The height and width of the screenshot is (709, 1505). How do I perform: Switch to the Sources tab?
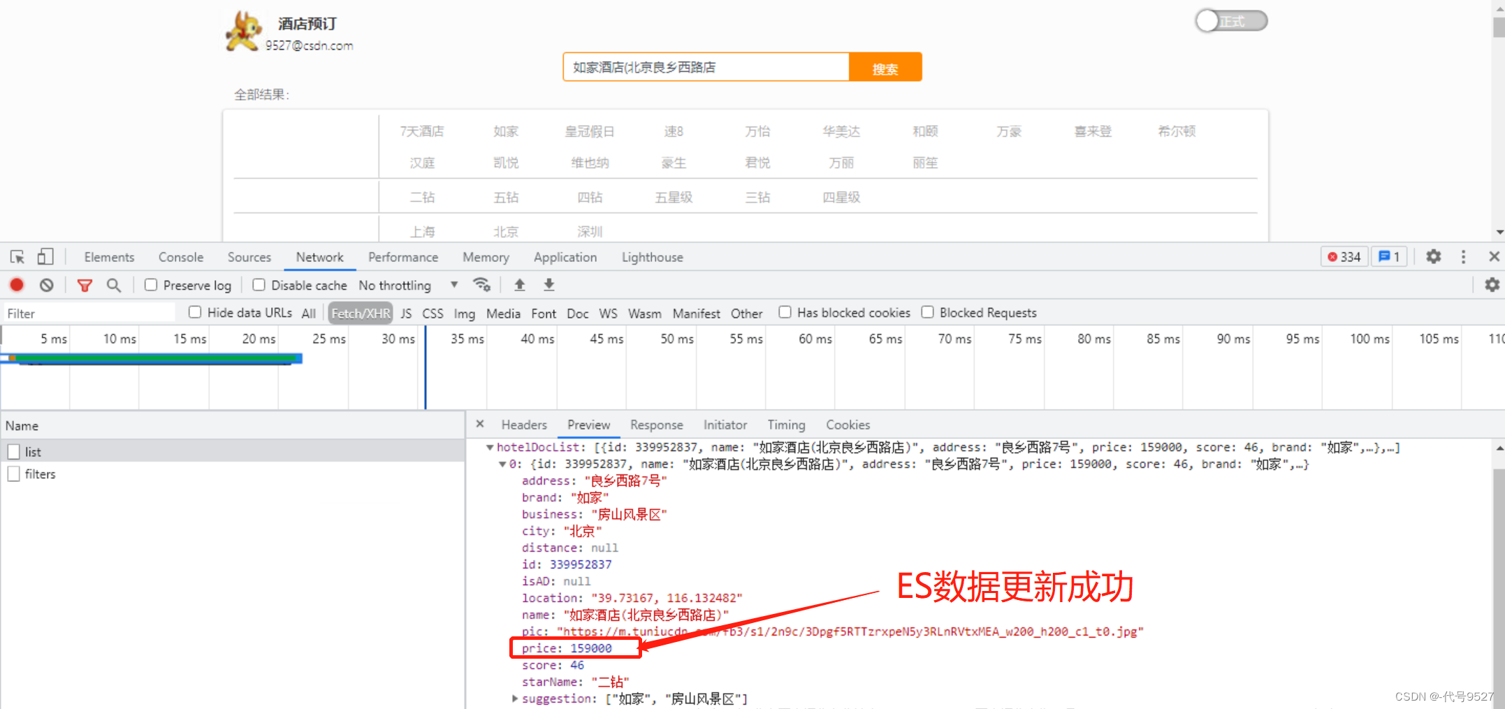pos(249,257)
